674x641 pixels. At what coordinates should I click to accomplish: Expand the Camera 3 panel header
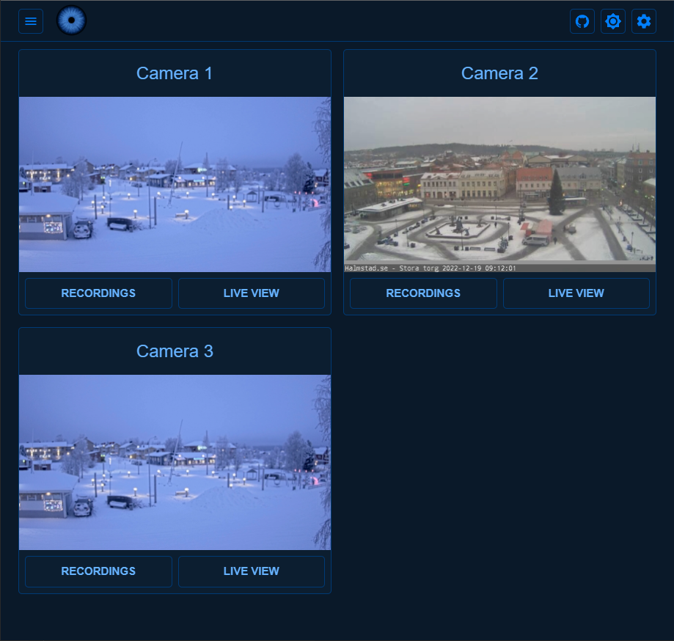coord(174,351)
